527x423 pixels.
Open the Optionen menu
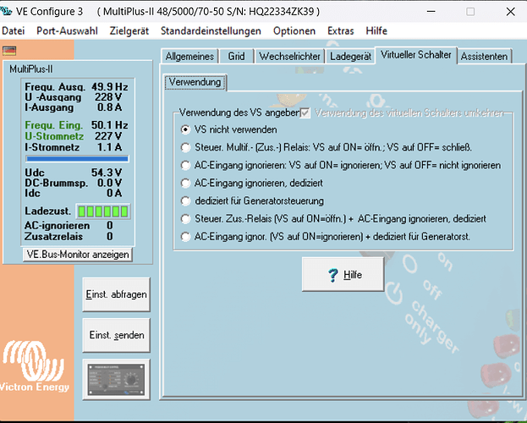(x=294, y=31)
